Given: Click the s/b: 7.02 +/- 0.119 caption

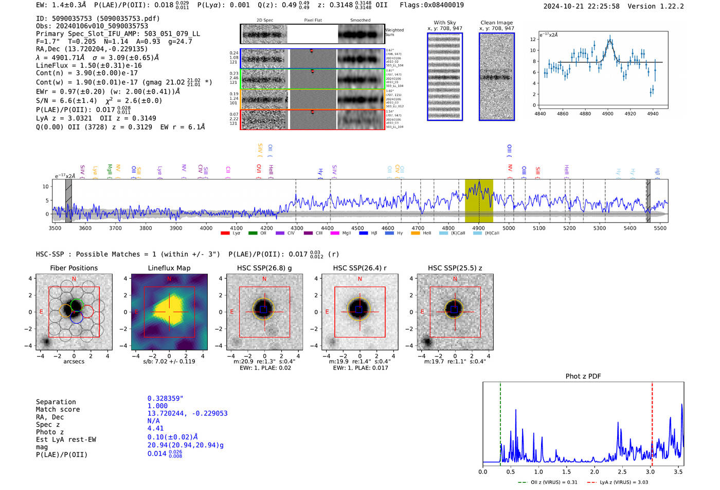Looking at the screenshot, I should coord(169,361).
